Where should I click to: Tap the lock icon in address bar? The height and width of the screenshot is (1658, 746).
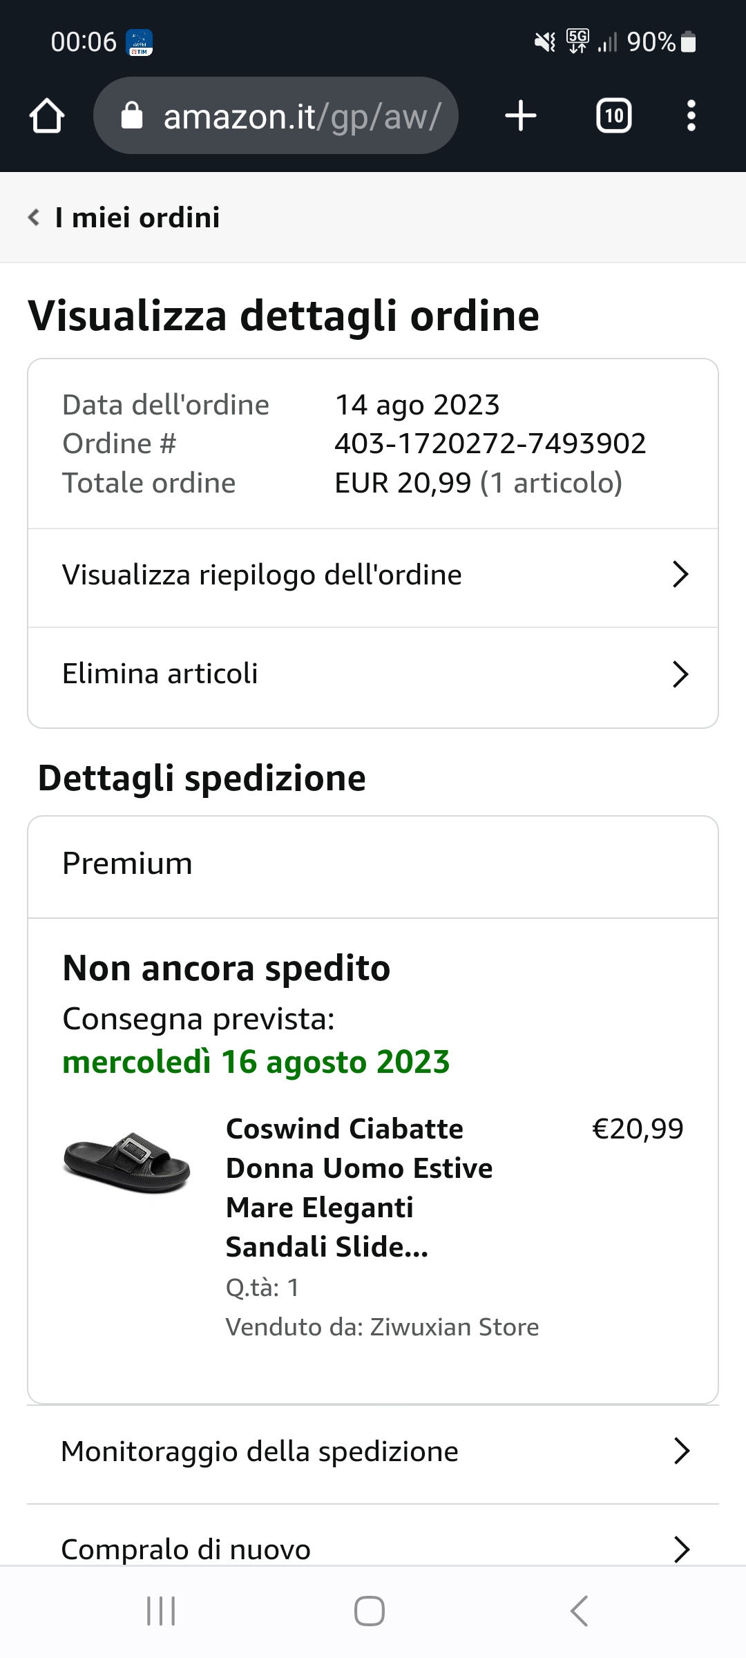131,116
